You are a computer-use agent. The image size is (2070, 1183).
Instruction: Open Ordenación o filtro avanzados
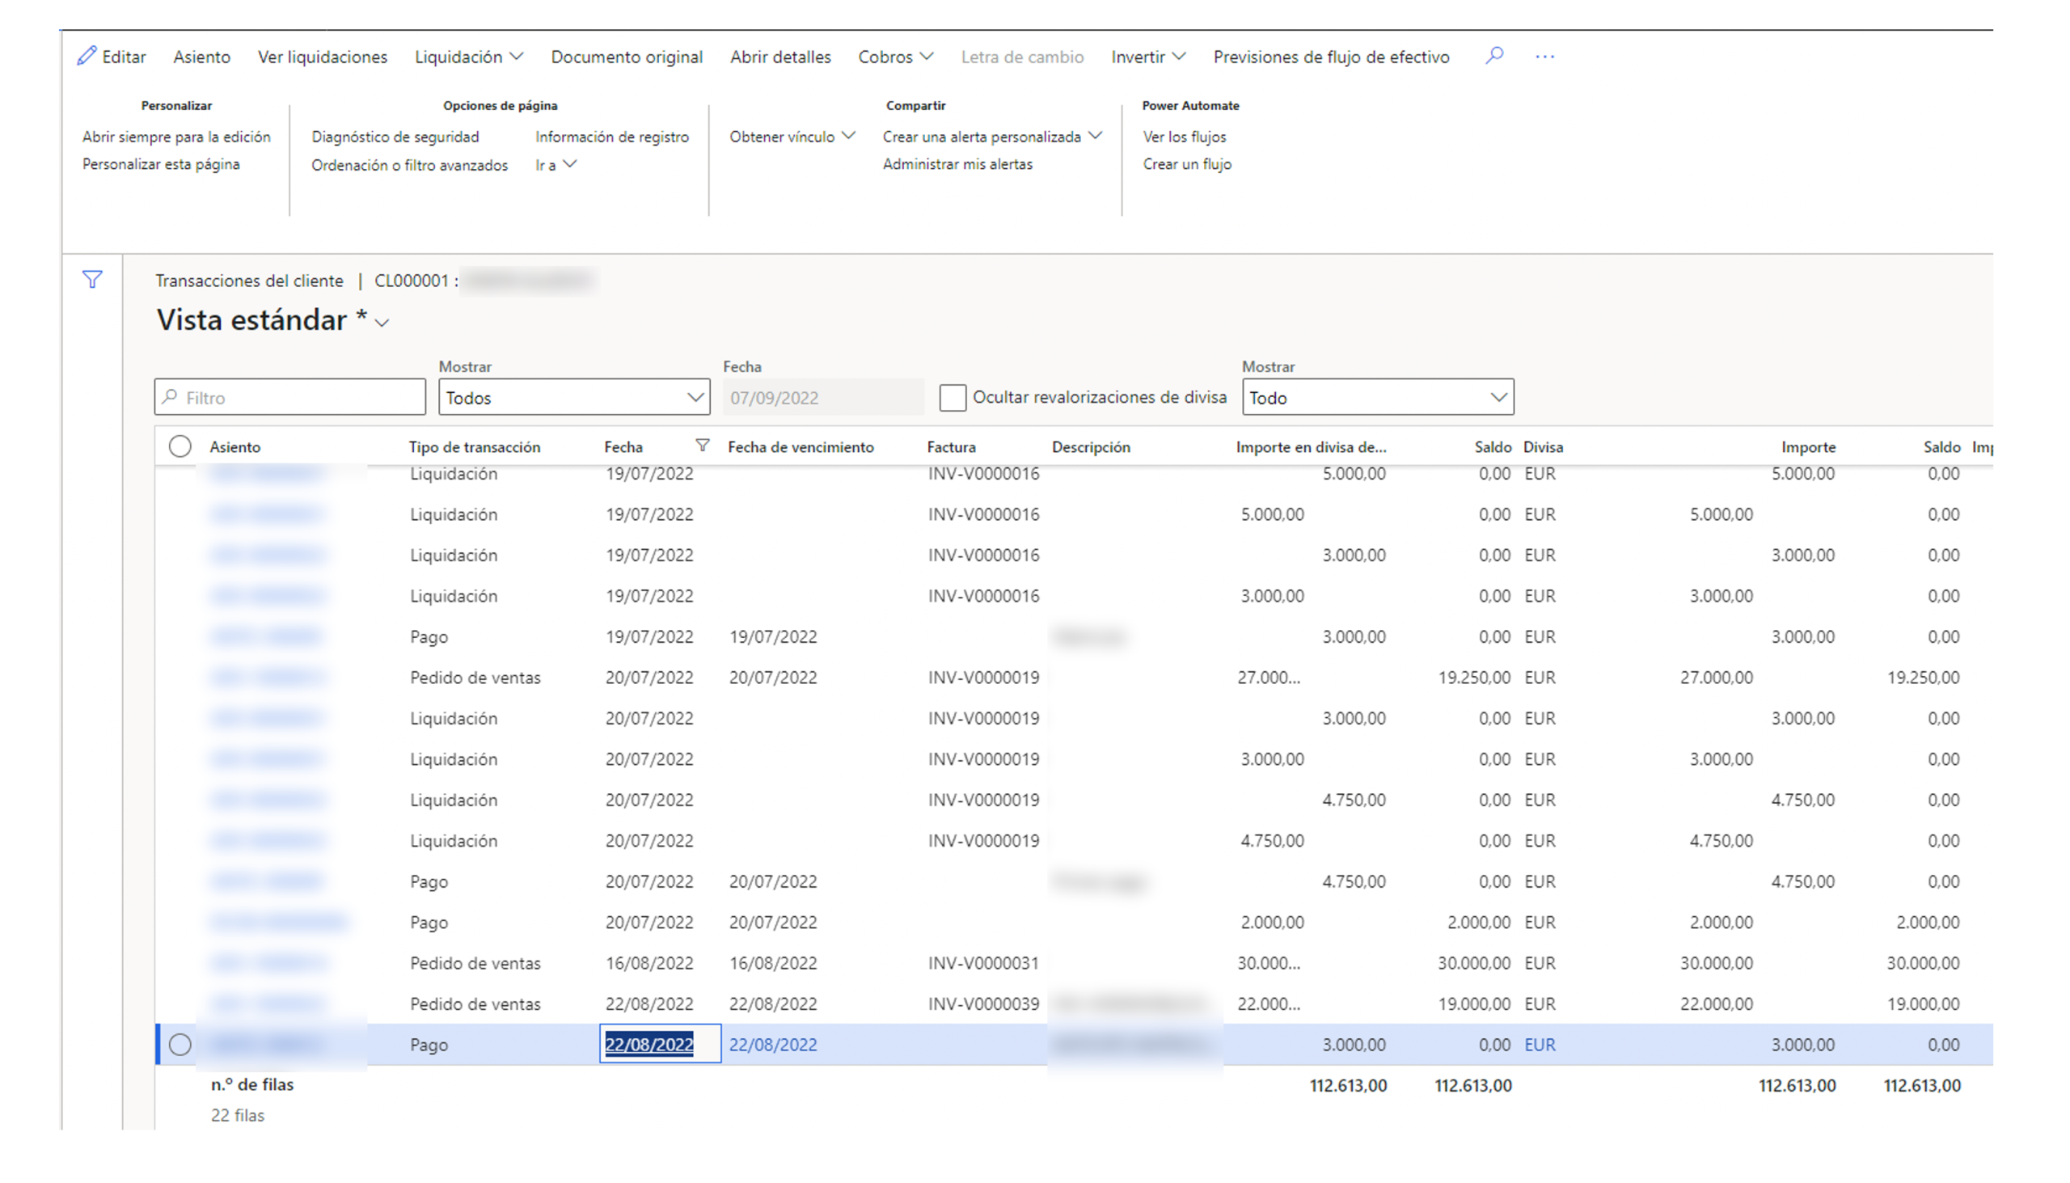pyautogui.click(x=409, y=165)
